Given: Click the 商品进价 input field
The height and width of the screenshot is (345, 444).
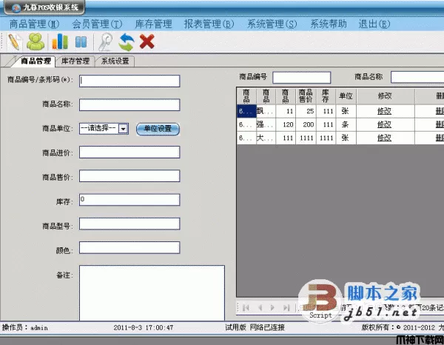Looking at the screenshot, I should coord(129,152).
